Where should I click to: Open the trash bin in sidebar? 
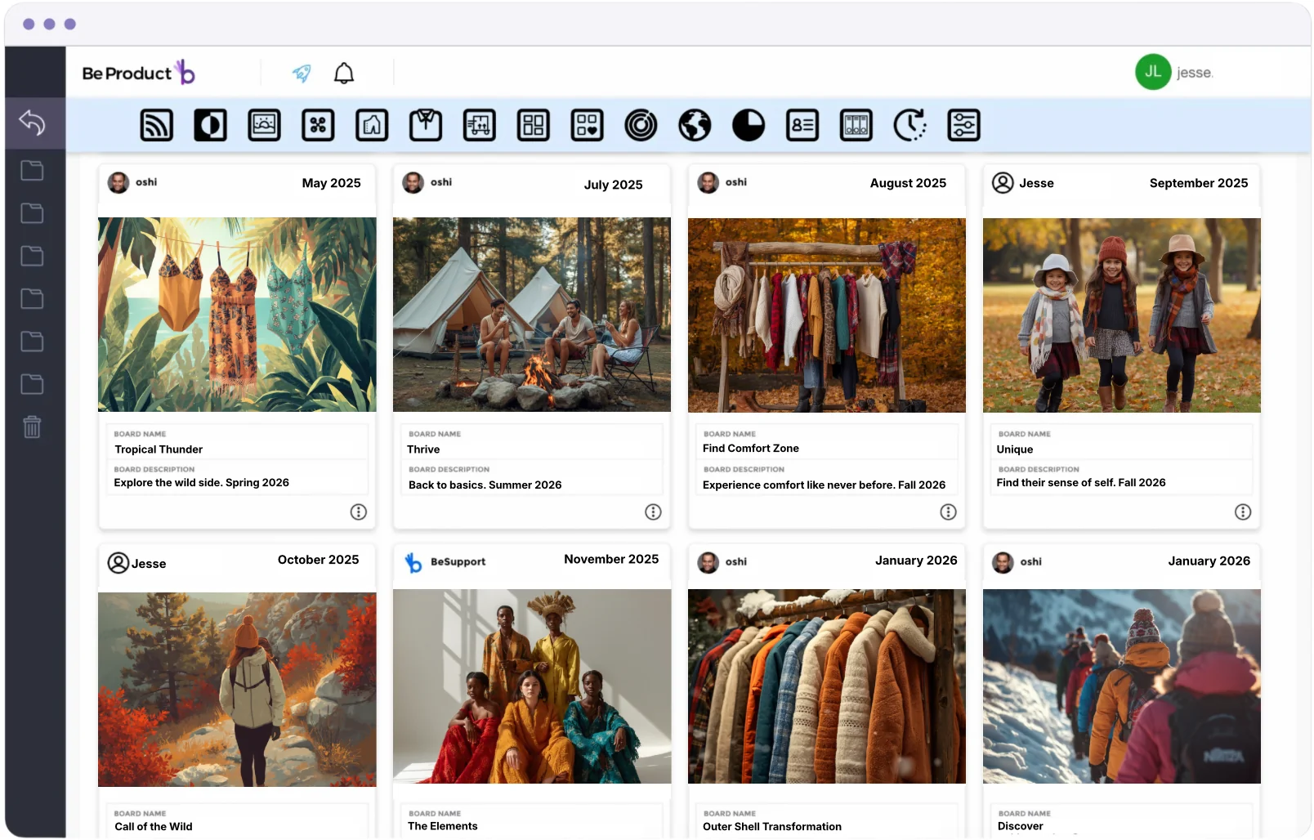(32, 427)
